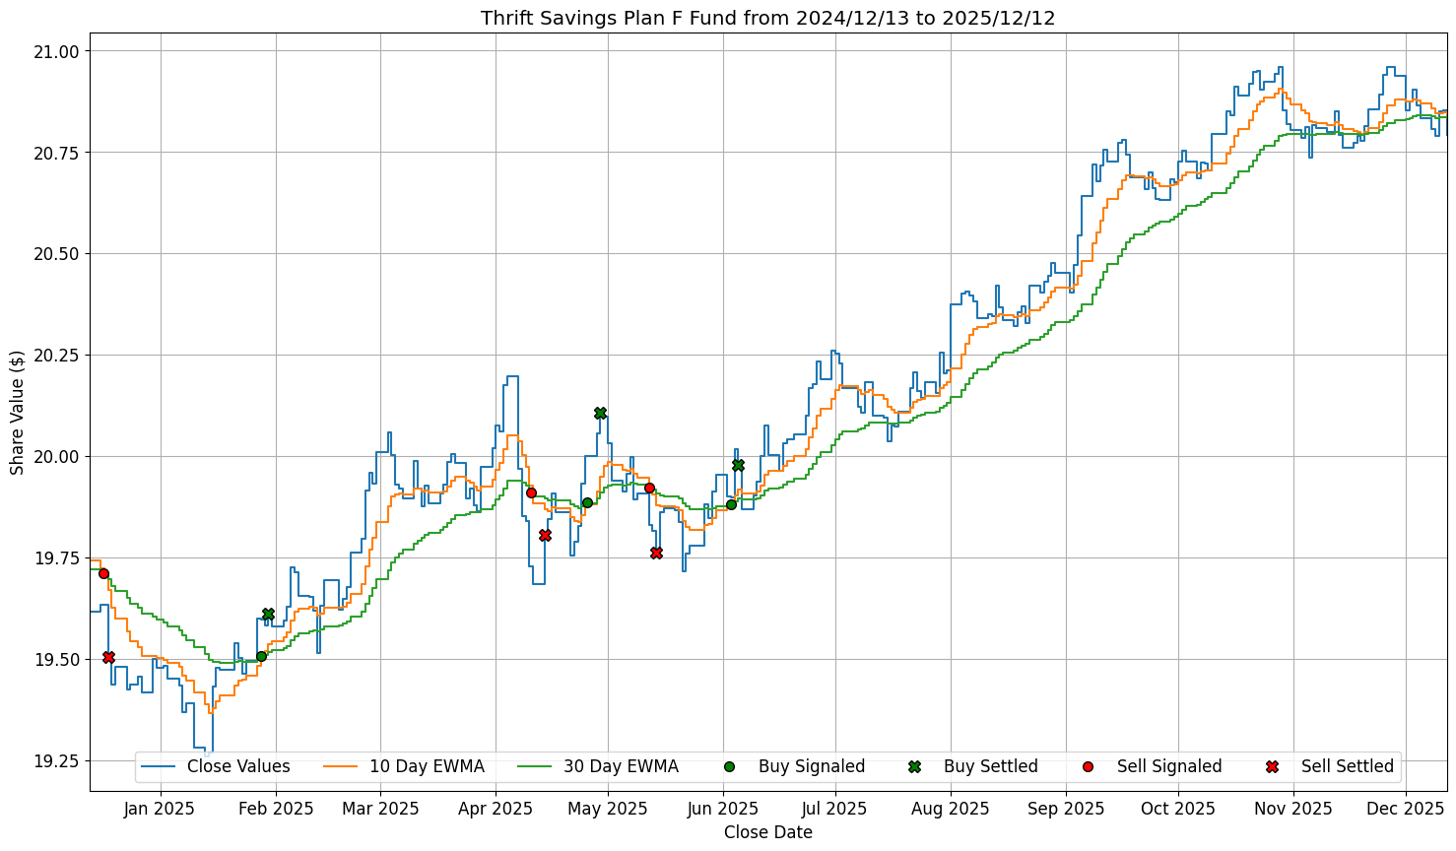Image resolution: width=1456 pixels, height=851 pixels.
Task: Click the red sell-settled cross in mid-April 2025
Action: tap(545, 535)
